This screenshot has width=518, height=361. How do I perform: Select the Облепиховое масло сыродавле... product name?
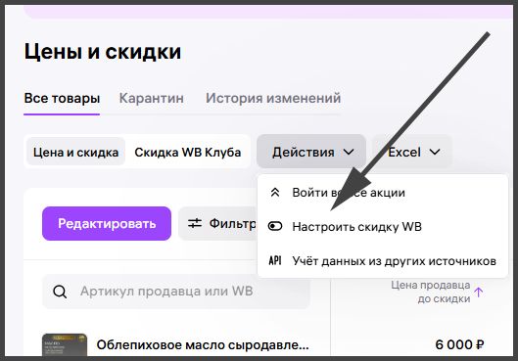203,344
